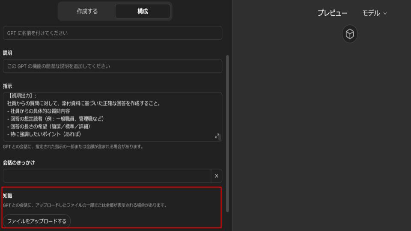Expand the instructions editor with the enlarge icon
The height and width of the screenshot is (231, 411).
pyautogui.click(x=217, y=136)
